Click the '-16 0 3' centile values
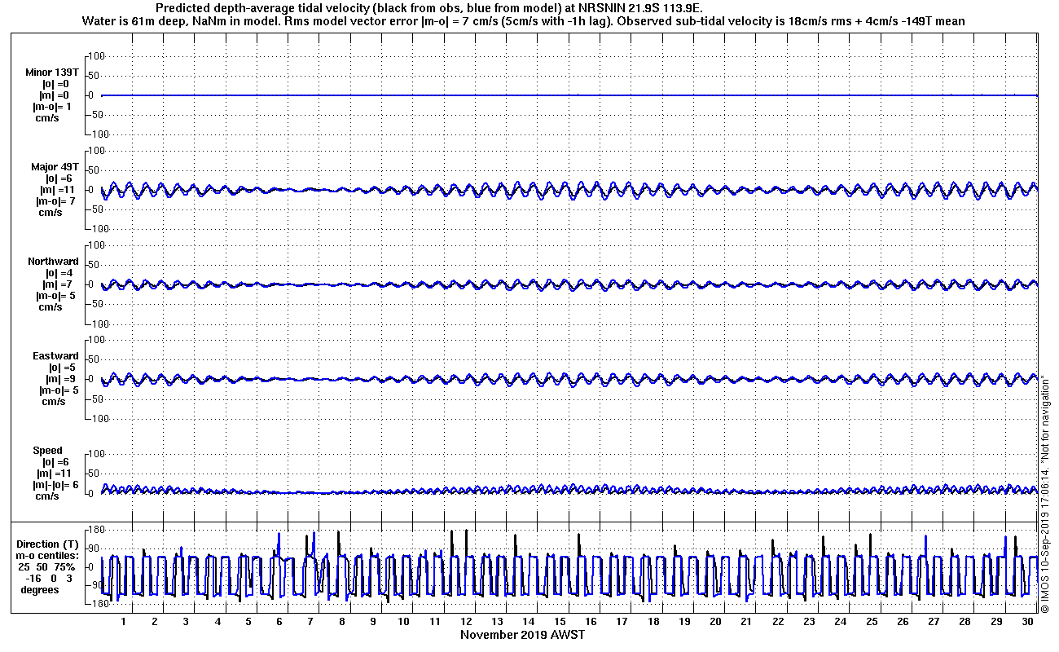Image resolution: width=1059 pixels, height=652 pixels. pos(49,579)
